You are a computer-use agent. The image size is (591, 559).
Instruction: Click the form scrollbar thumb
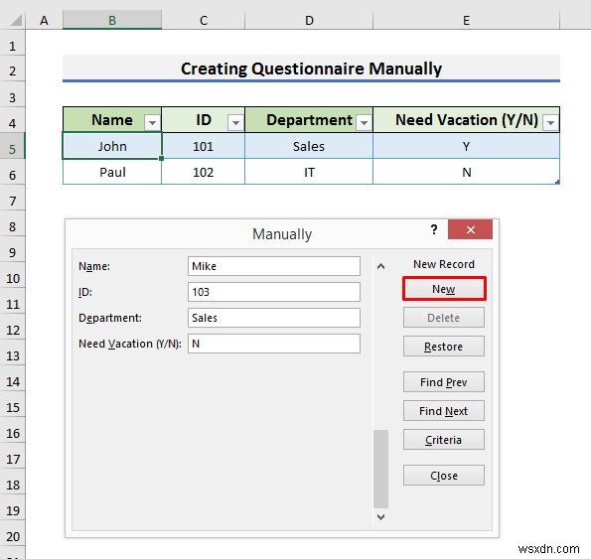click(x=380, y=469)
